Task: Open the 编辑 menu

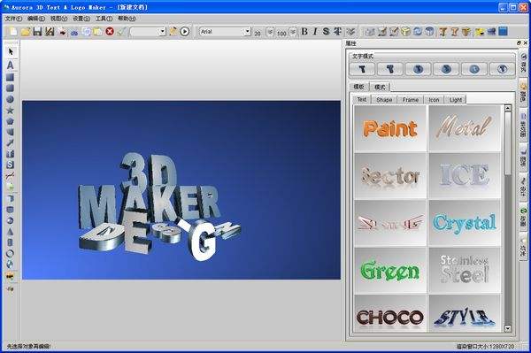Action: (x=36, y=19)
